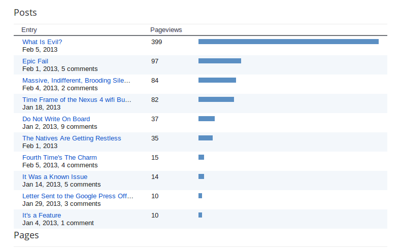400x252 pixels.
Task: Click the 'Fourth Time's The Charm' link
Action: coord(59,158)
